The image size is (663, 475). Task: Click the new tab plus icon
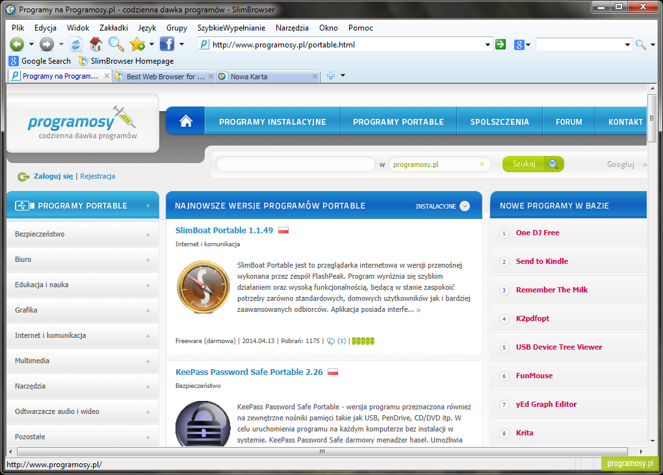331,75
